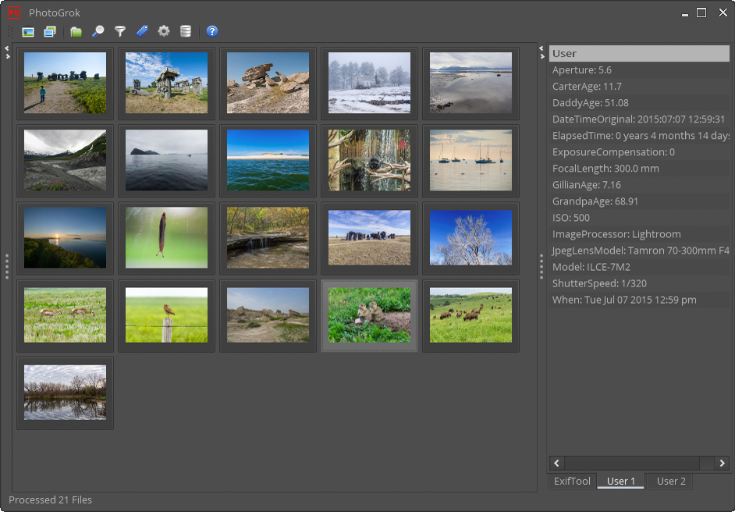Collapse the left panel using top-left arrows
This screenshot has width=735, height=512.
tap(7, 52)
